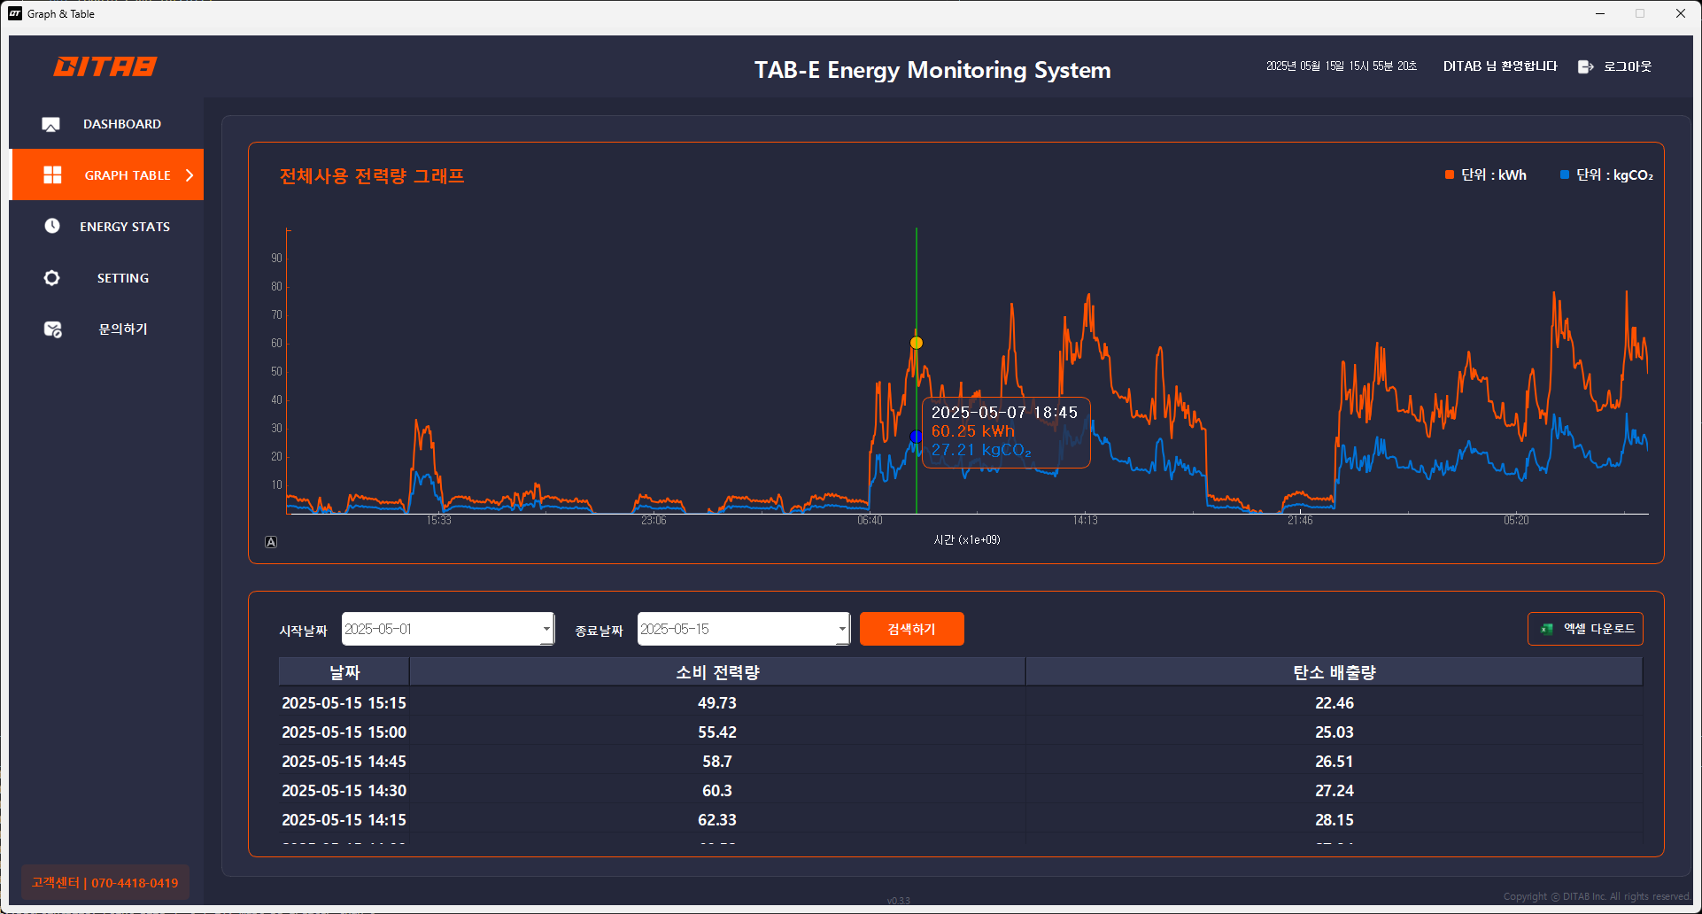Expand the 종료날짜 date dropdown arrow

pos(842,629)
